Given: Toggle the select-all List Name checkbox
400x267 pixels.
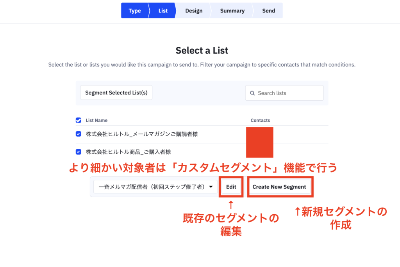Looking at the screenshot, I should point(79,120).
